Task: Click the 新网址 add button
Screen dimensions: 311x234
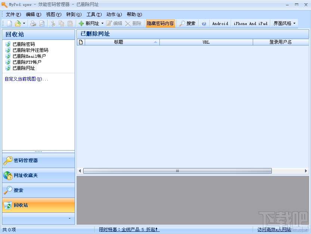Action: [89, 23]
